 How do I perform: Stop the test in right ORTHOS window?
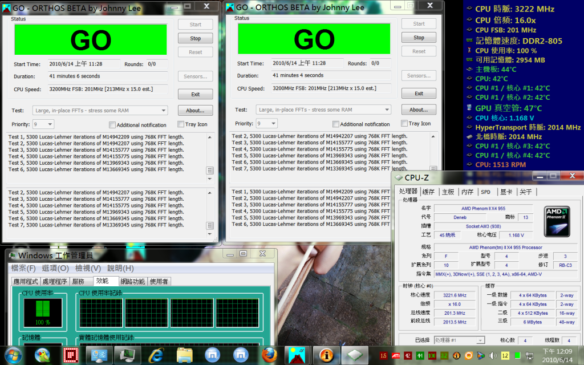(419, 38)
